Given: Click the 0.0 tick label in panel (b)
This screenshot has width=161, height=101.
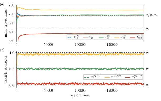Looking at the screenshot, I should [12, 85].
